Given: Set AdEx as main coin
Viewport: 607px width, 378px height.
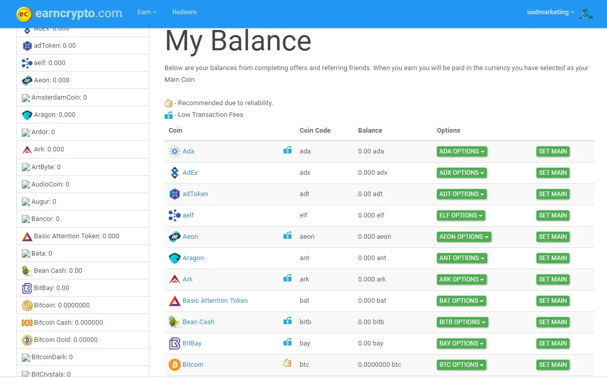Looking at the screenshot, I should click(x=553, y=173).
